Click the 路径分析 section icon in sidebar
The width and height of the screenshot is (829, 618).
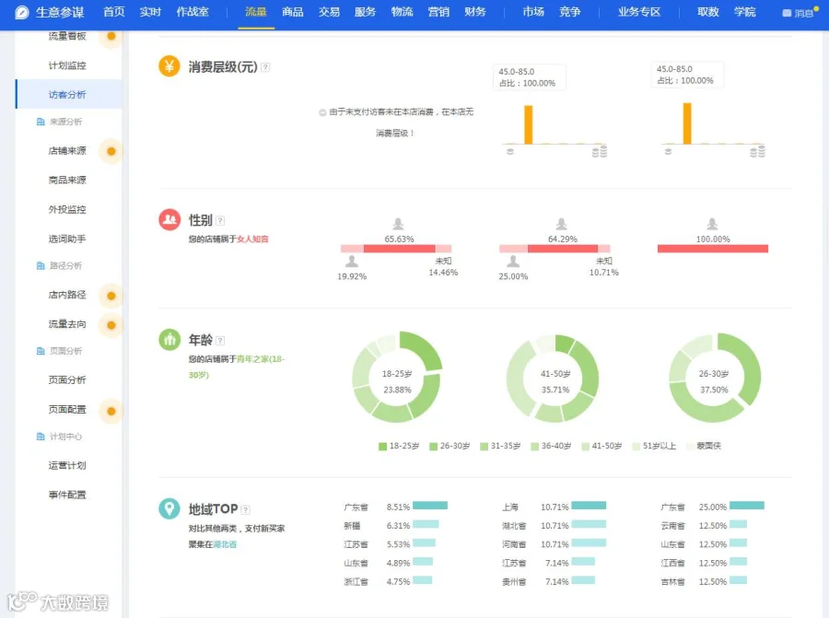click(x=41, y=265)
